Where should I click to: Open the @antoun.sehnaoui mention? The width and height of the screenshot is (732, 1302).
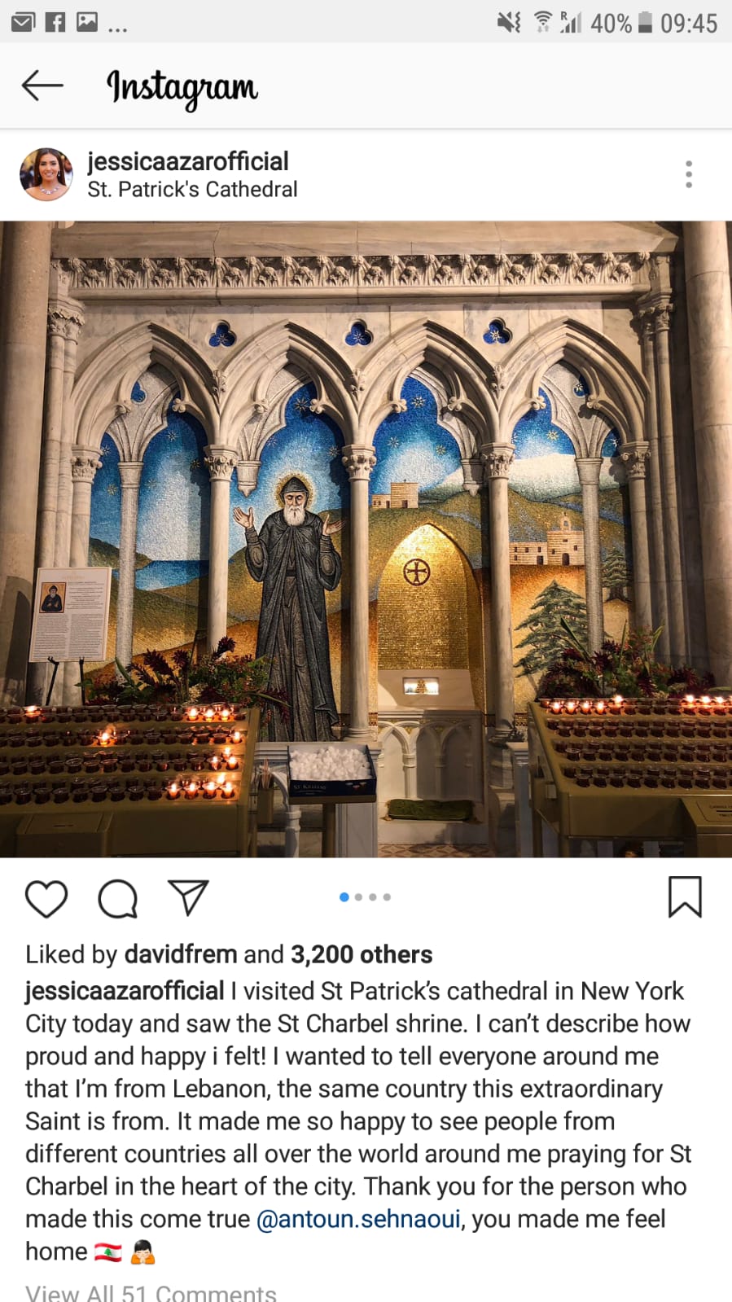click(358, 1219)
